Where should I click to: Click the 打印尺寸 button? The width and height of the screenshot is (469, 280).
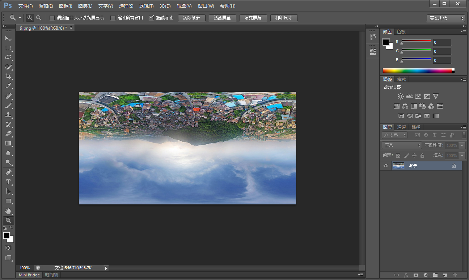(284, 18)
